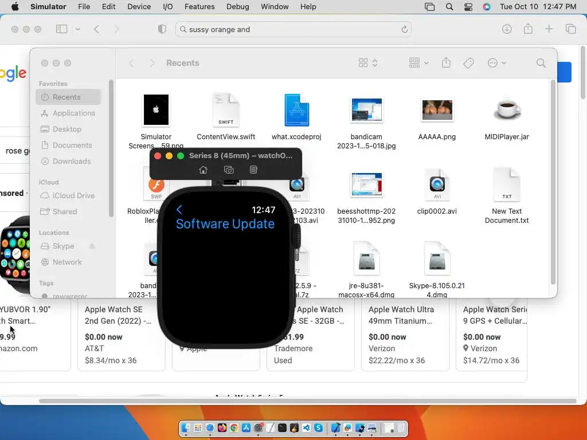Select the what.xcodeproj file
This screenshot has height=440, width=587.
coord(296,117)
